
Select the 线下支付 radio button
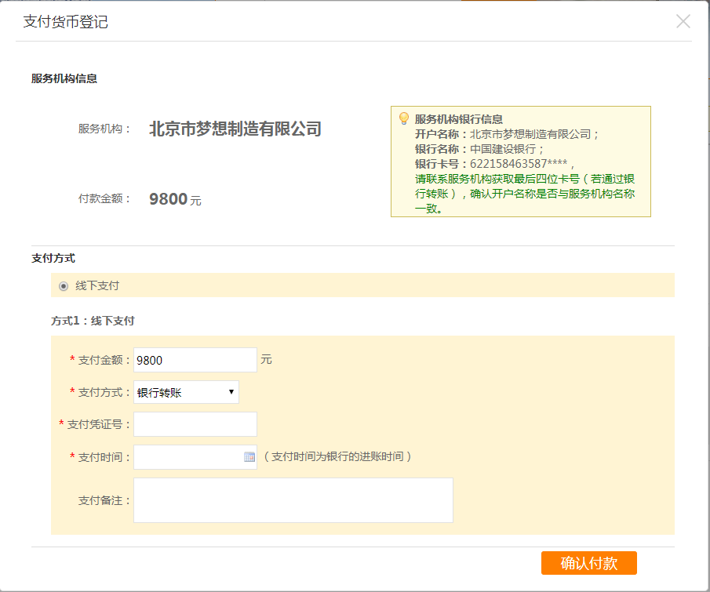[64, 286]
